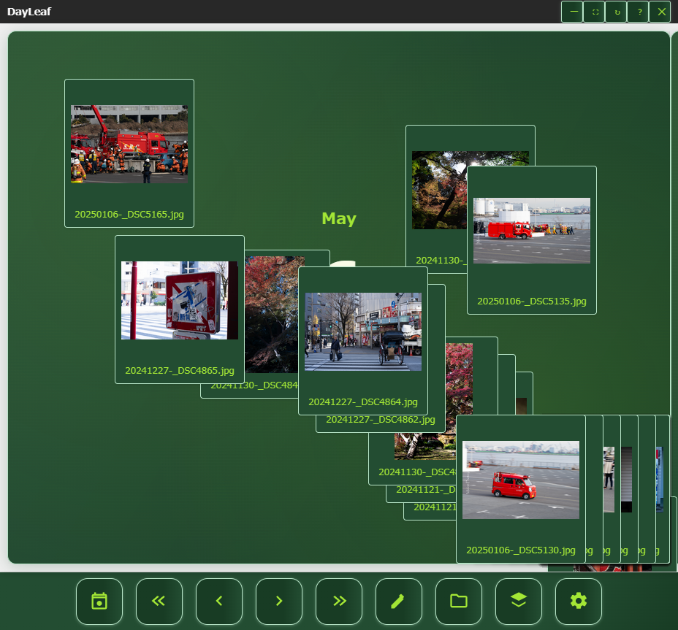The image size is (678, 630).
Task: Jump forward with the double-right chevron
Action: pyautogui.click(x=339, y=601)
